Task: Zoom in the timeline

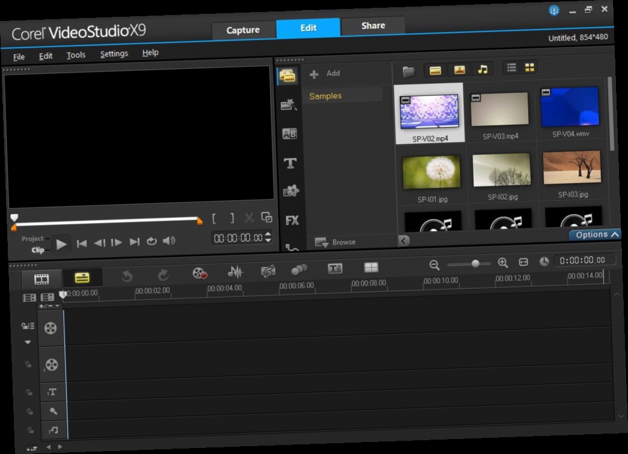Action: [x=503, y=263]
